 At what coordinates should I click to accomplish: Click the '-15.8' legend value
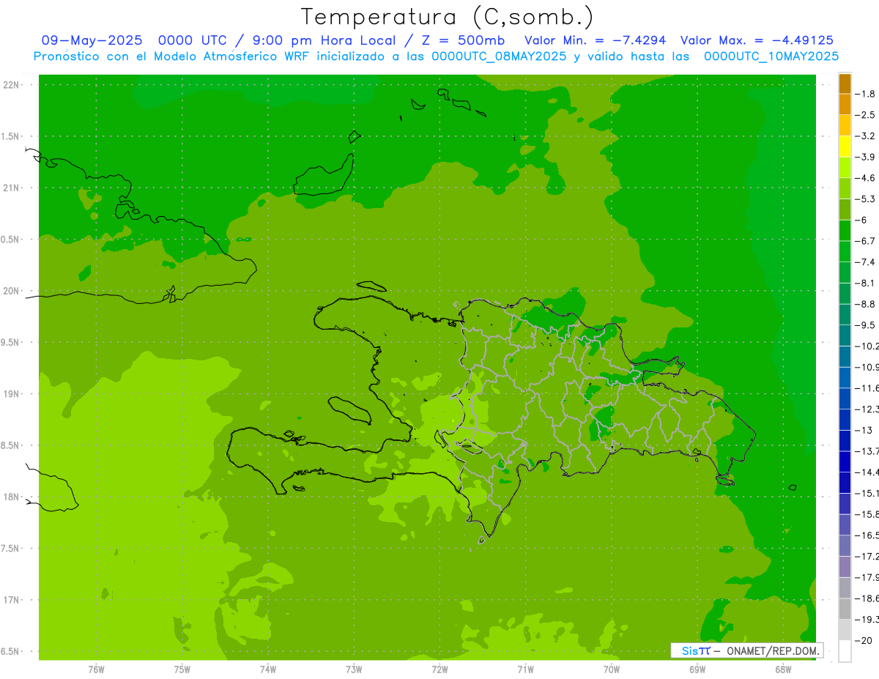pyautogui.click(x=868, y=514)
